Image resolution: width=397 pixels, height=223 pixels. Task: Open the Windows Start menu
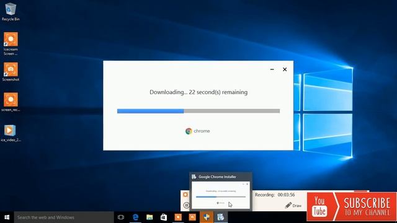point(7,217)
